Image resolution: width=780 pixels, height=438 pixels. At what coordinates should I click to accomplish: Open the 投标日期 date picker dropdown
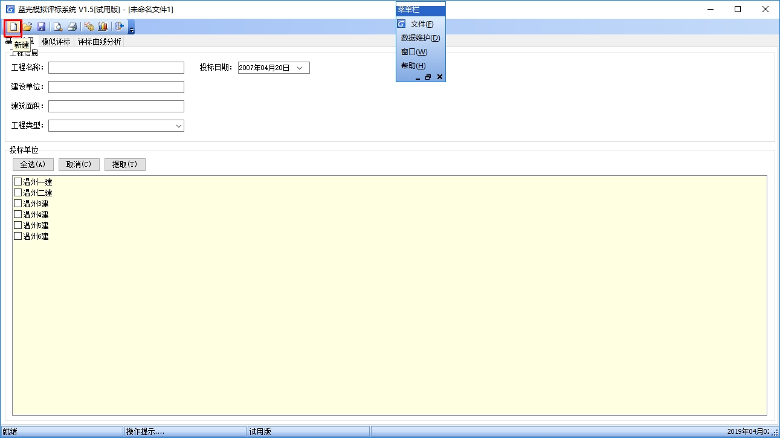[300, 68]
